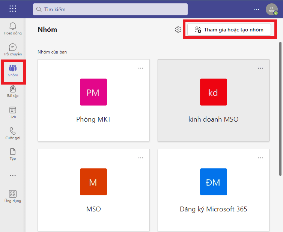Open Tệp files
The width and height of the screenshot is (283, 232).
coord(13,154)
